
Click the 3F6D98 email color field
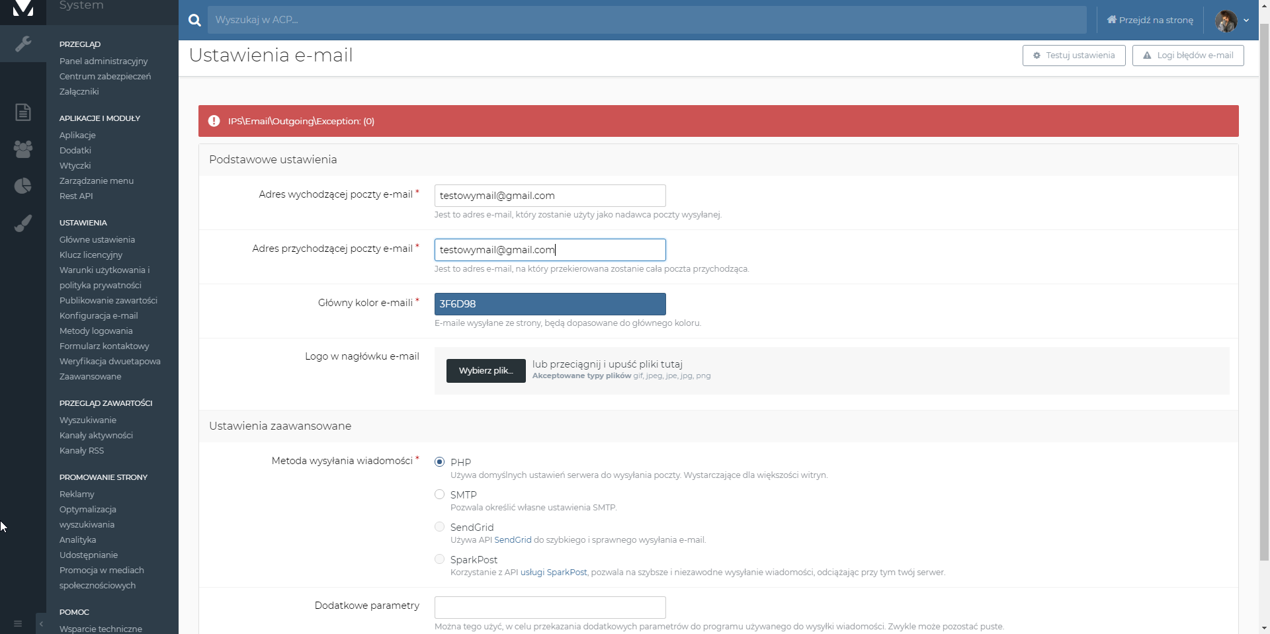(550, 303)
